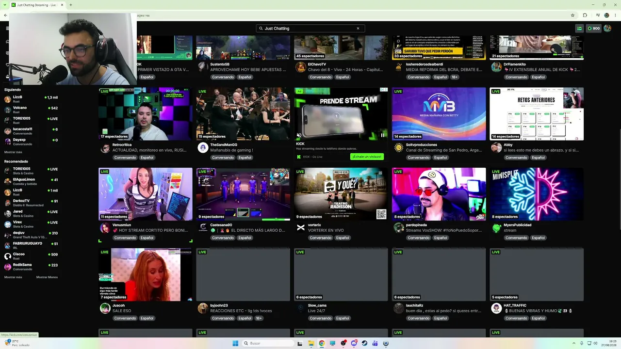Show more recommended channels with Mostrar más
This screenshot has height=349, width=621.
[x=13, y=277]
